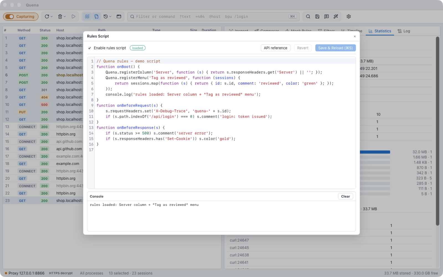Viewport: 443px width, 277px height.
Task: Select session row 9 with status 404
Action: (x=43, y=97)
